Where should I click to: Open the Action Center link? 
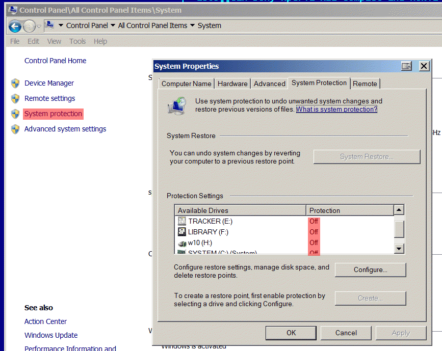click(45, 321)
